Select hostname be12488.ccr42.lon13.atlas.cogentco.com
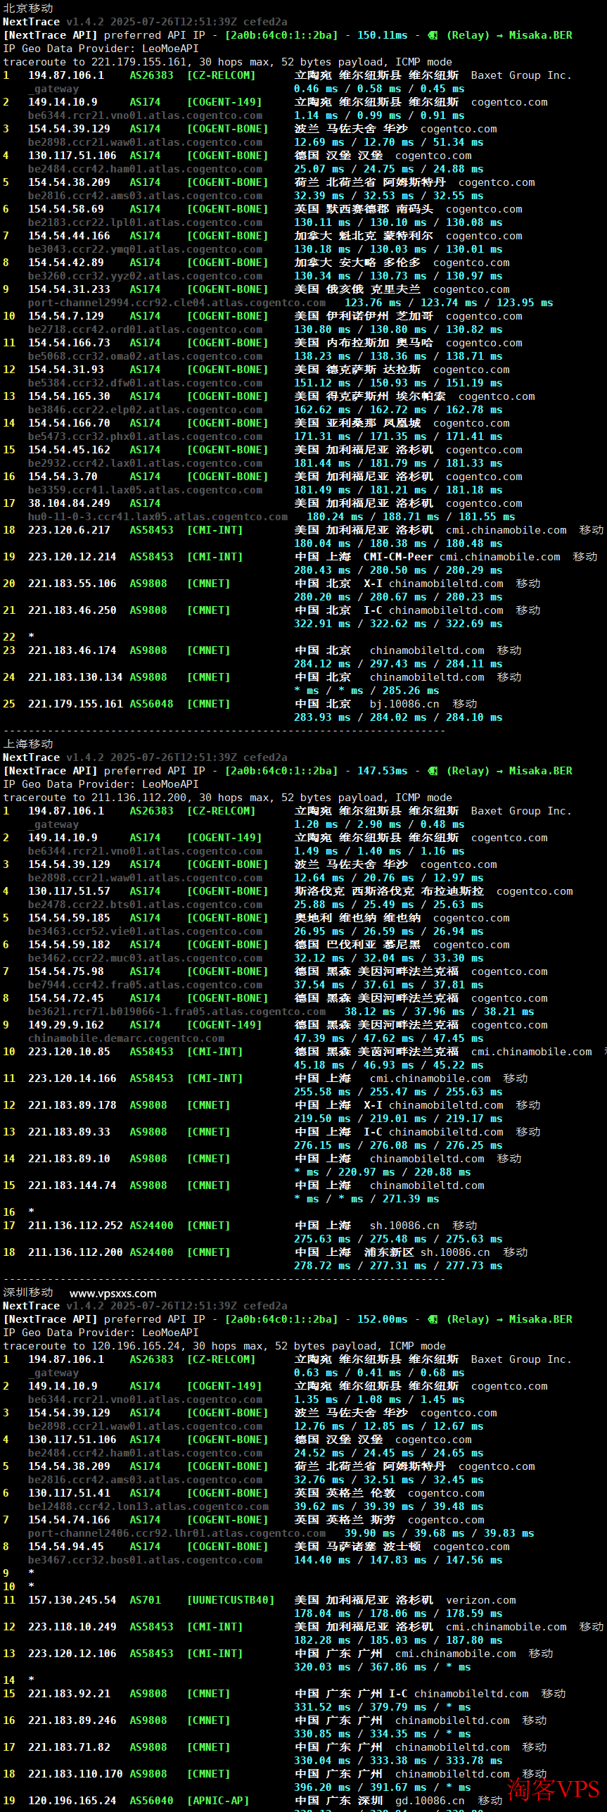Screen dimensions: 607x1812 148,1506
